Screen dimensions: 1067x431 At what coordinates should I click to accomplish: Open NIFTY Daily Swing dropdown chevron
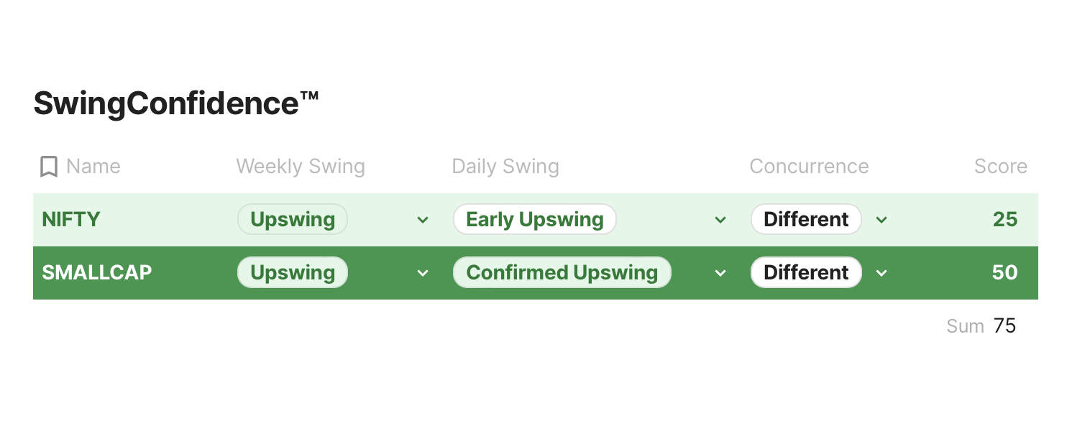pyautogui.click(x=720, y=220)
